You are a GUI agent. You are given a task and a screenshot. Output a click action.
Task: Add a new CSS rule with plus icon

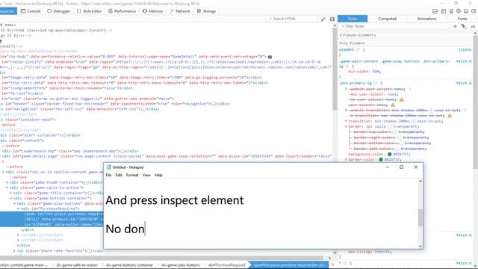455,27
